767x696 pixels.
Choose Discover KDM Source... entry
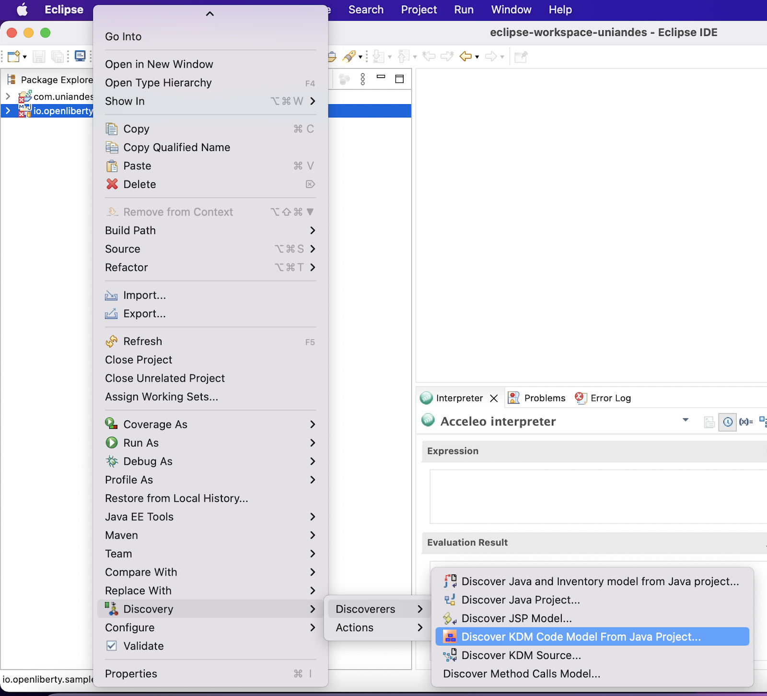click(x=592, y=655)
